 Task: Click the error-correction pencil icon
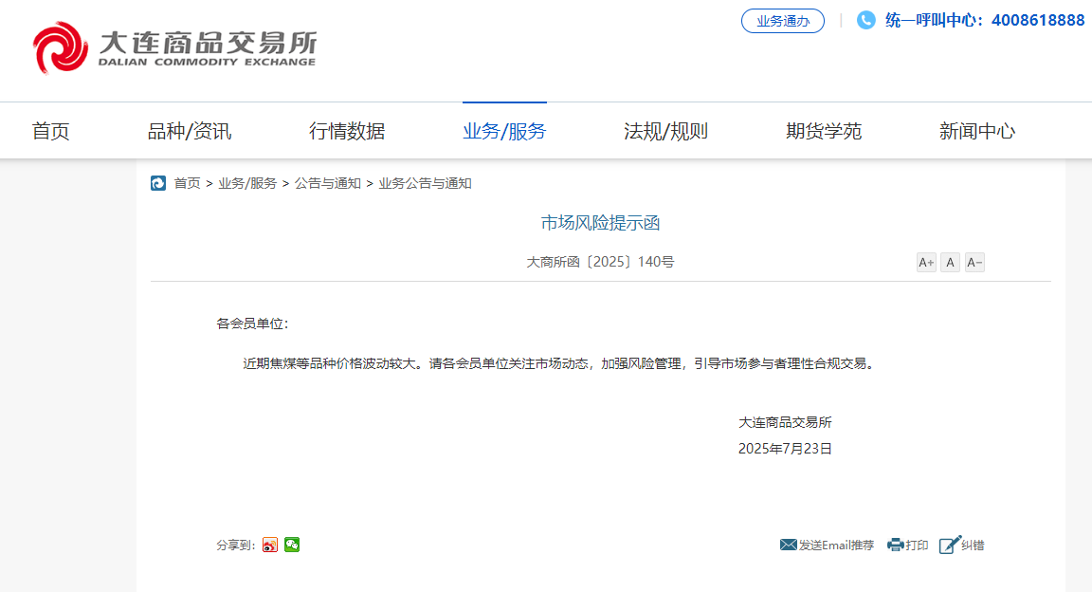[950, 545]
